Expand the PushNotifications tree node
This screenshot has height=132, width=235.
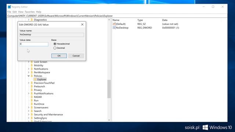tap(29, 93)
